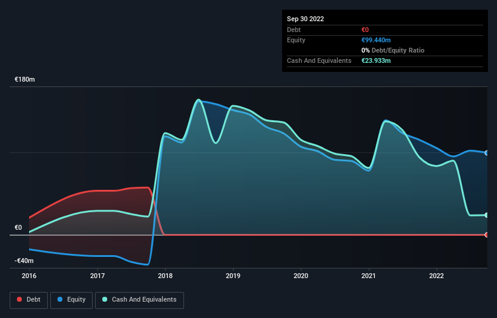
Task: Click the Equity row label in tooltip
Action: pyautogui.click(x=296, y=40)
